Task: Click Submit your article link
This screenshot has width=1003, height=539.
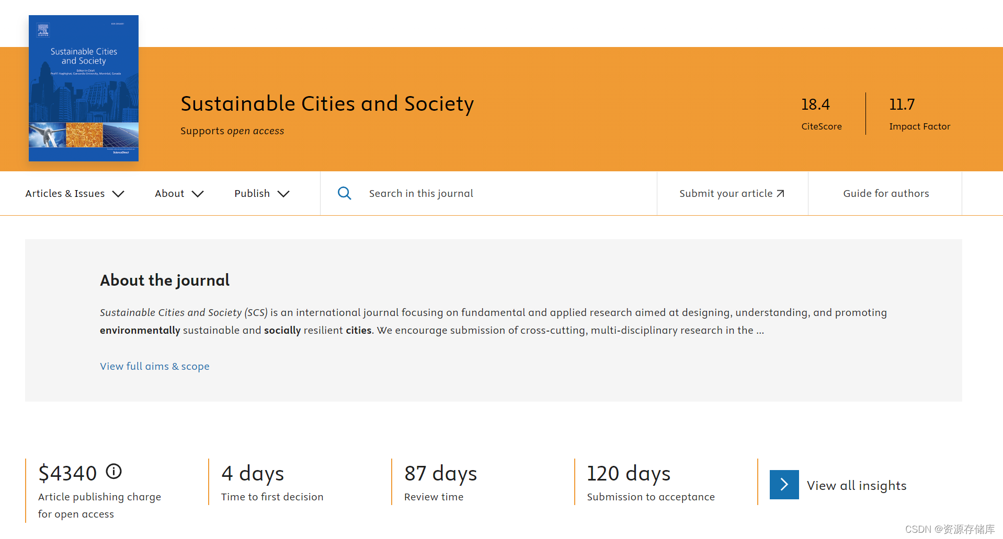Action: pos(732,193)
